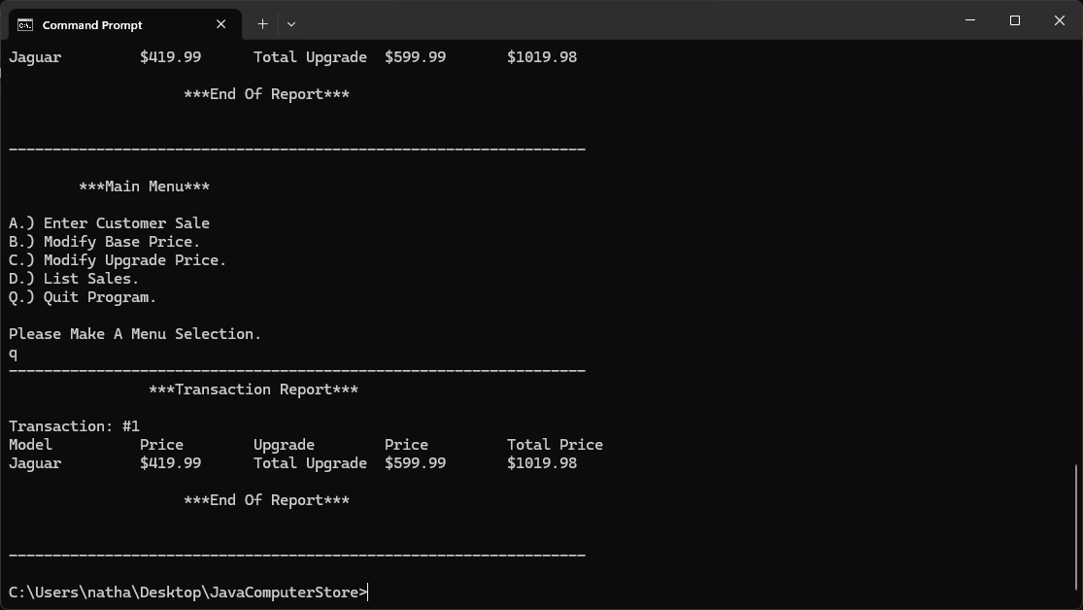Open the new tab dropdown chevron
The image size is (1083, 610).
coord(289,23)
